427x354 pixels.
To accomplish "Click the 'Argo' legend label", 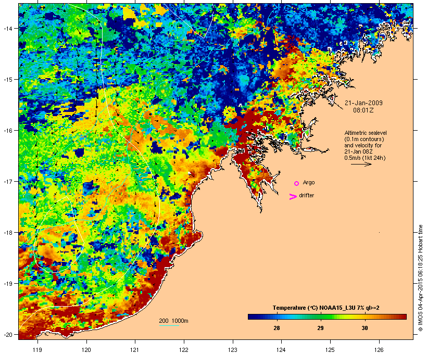I will pyautogui.click(x=309, y=182).
